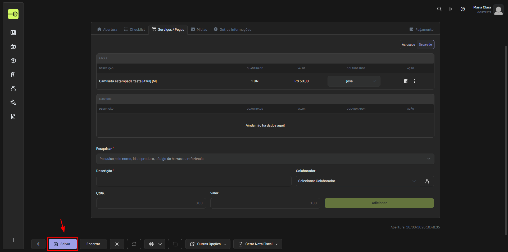Open the three-dot menu for Camiseta row

(x=414, y=81)
